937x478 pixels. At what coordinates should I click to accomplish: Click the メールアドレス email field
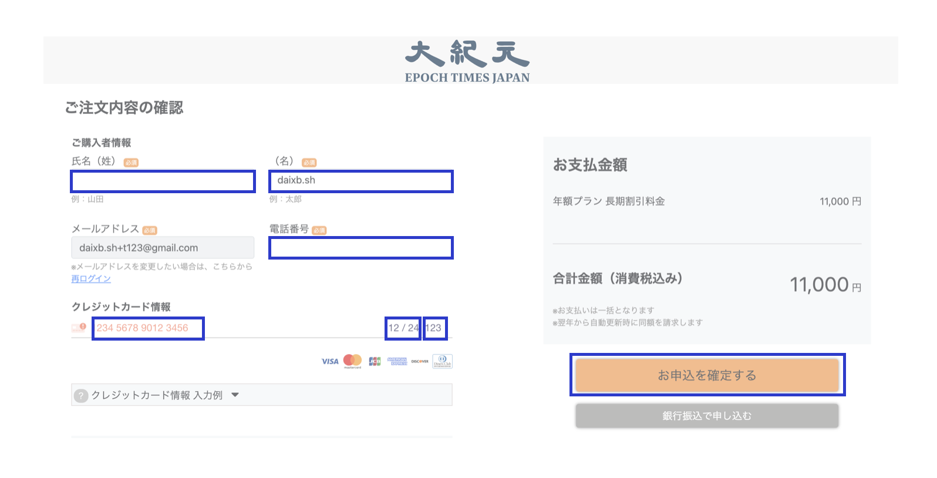tap(163, 248)
